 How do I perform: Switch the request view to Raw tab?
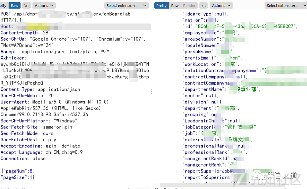[x=15, y=6]
